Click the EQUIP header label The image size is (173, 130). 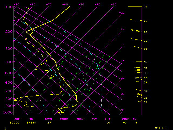coord(64,119)
